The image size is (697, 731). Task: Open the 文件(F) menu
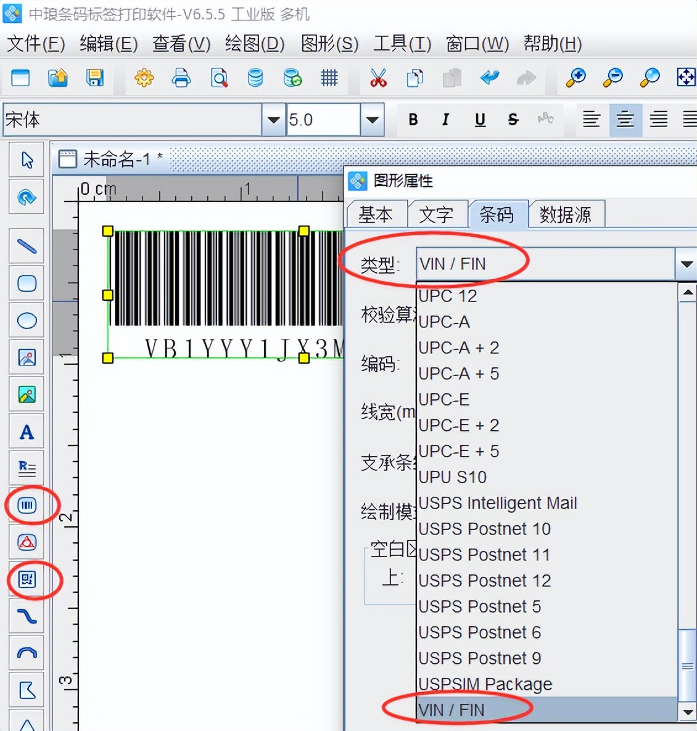pyautogui.click(x=36, y=44)
